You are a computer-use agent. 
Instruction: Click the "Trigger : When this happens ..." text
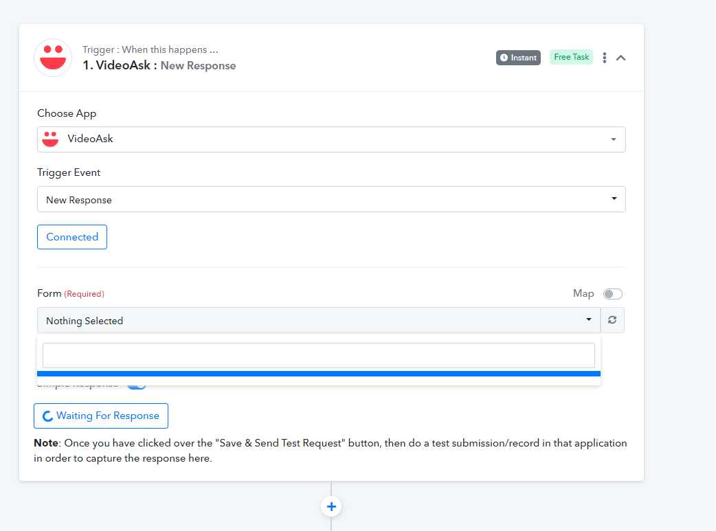coord(150,49)
